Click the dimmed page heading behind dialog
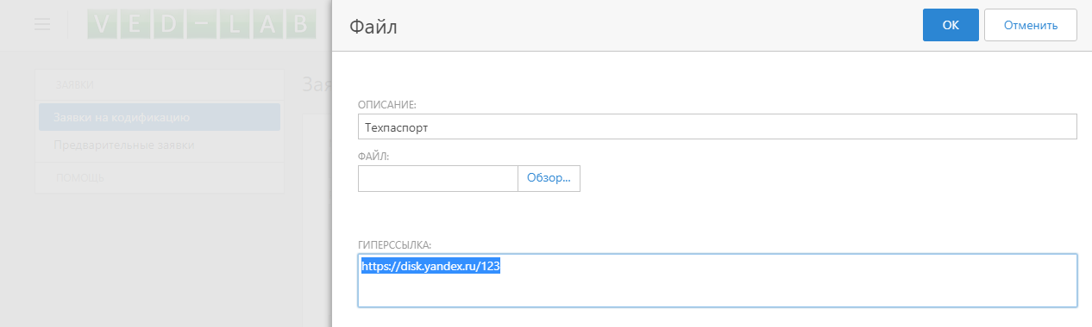1092x327 pixels. (x=317, y=84)
